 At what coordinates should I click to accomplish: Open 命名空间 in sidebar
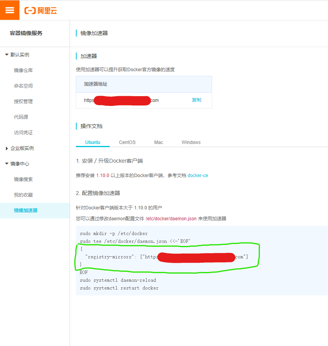[x=23, y=86]
